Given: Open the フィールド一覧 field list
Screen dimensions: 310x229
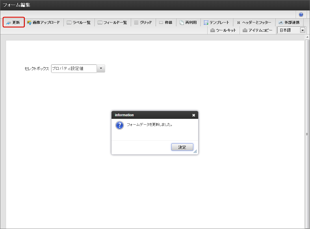Looking at the screenshot, I should 112,22.
